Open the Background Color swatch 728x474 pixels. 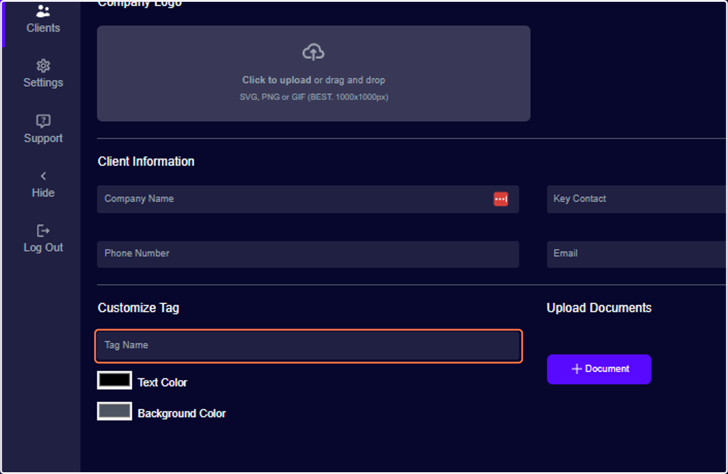(x=114, y=411)
